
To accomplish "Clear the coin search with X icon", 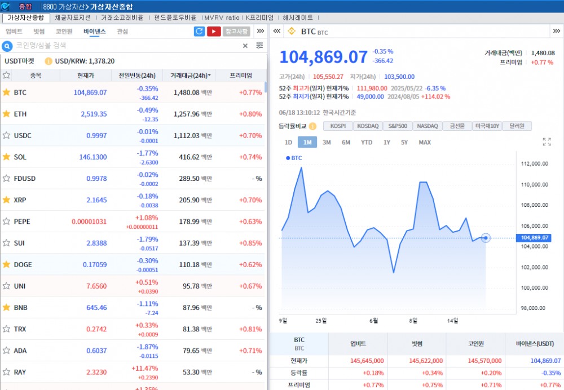I will pos(245,46).
